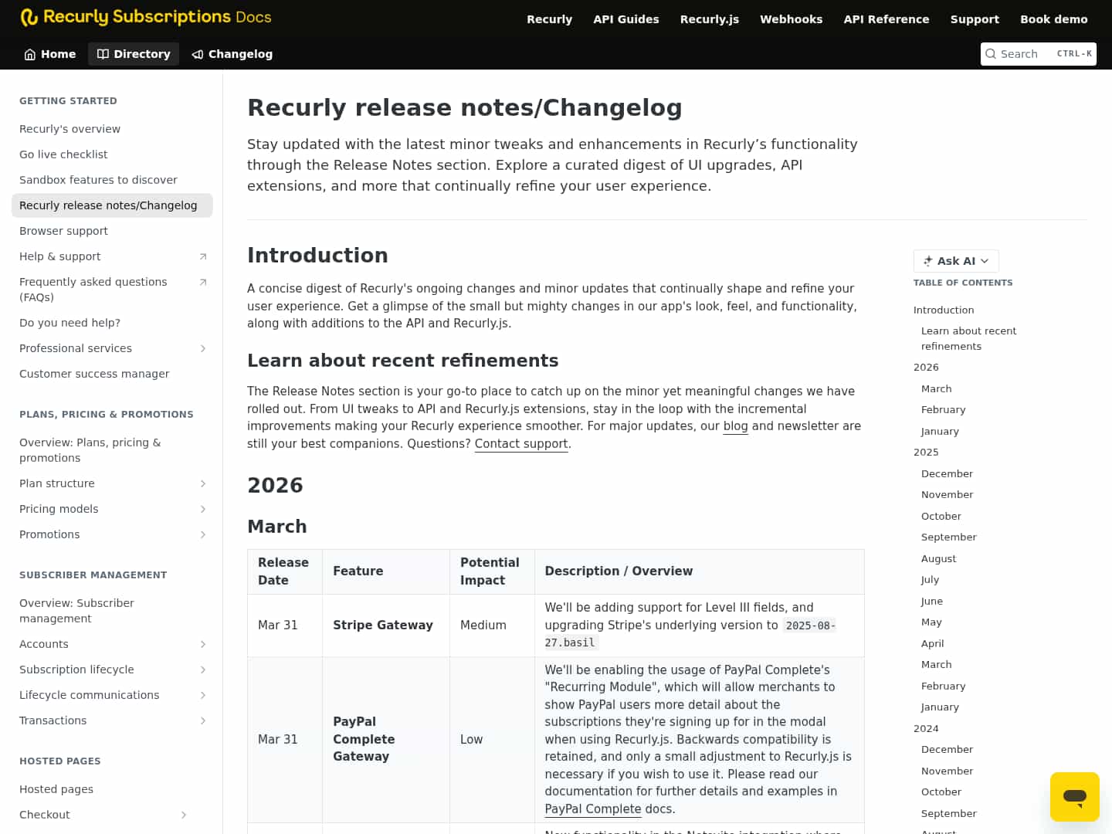Click the external-link arrow beside Help & support
Image resolution: width=1112 pixels, height=834 pixels.
(203, 256)
